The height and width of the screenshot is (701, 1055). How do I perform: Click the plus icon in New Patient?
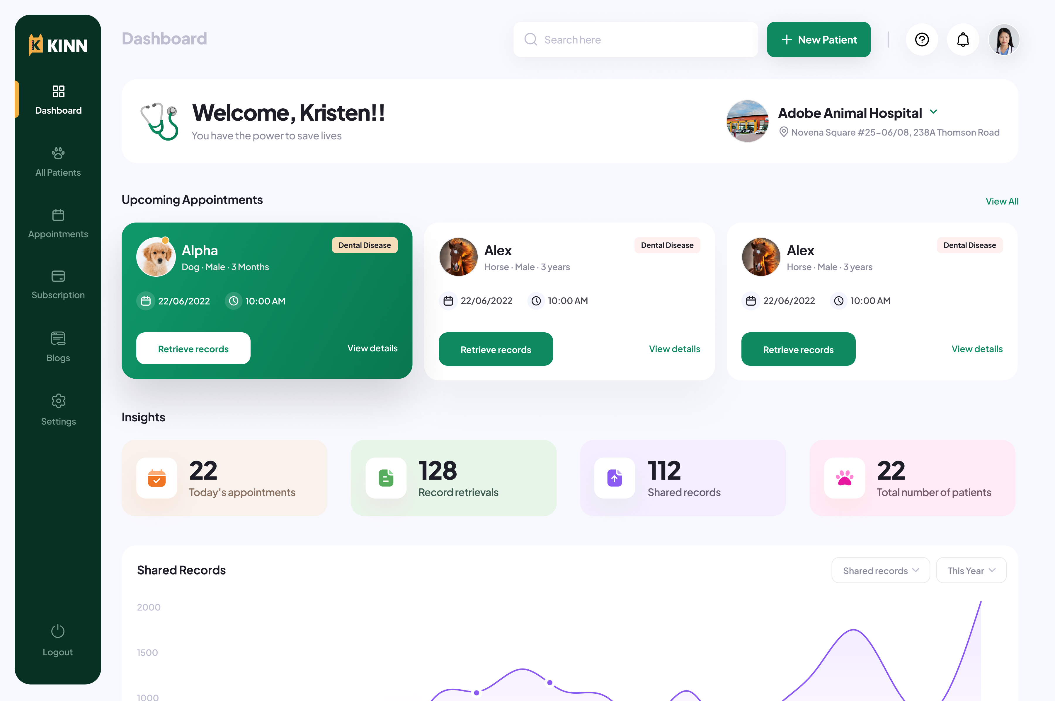787,40
